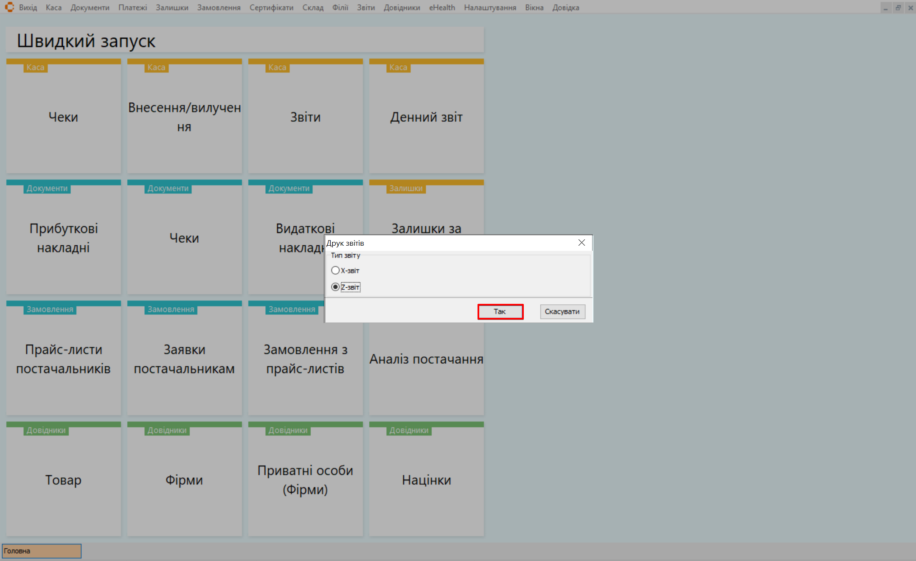Screen dimensions: 916x561
Task: Select the Z-звіт radio option
Action: coord(335,287)
